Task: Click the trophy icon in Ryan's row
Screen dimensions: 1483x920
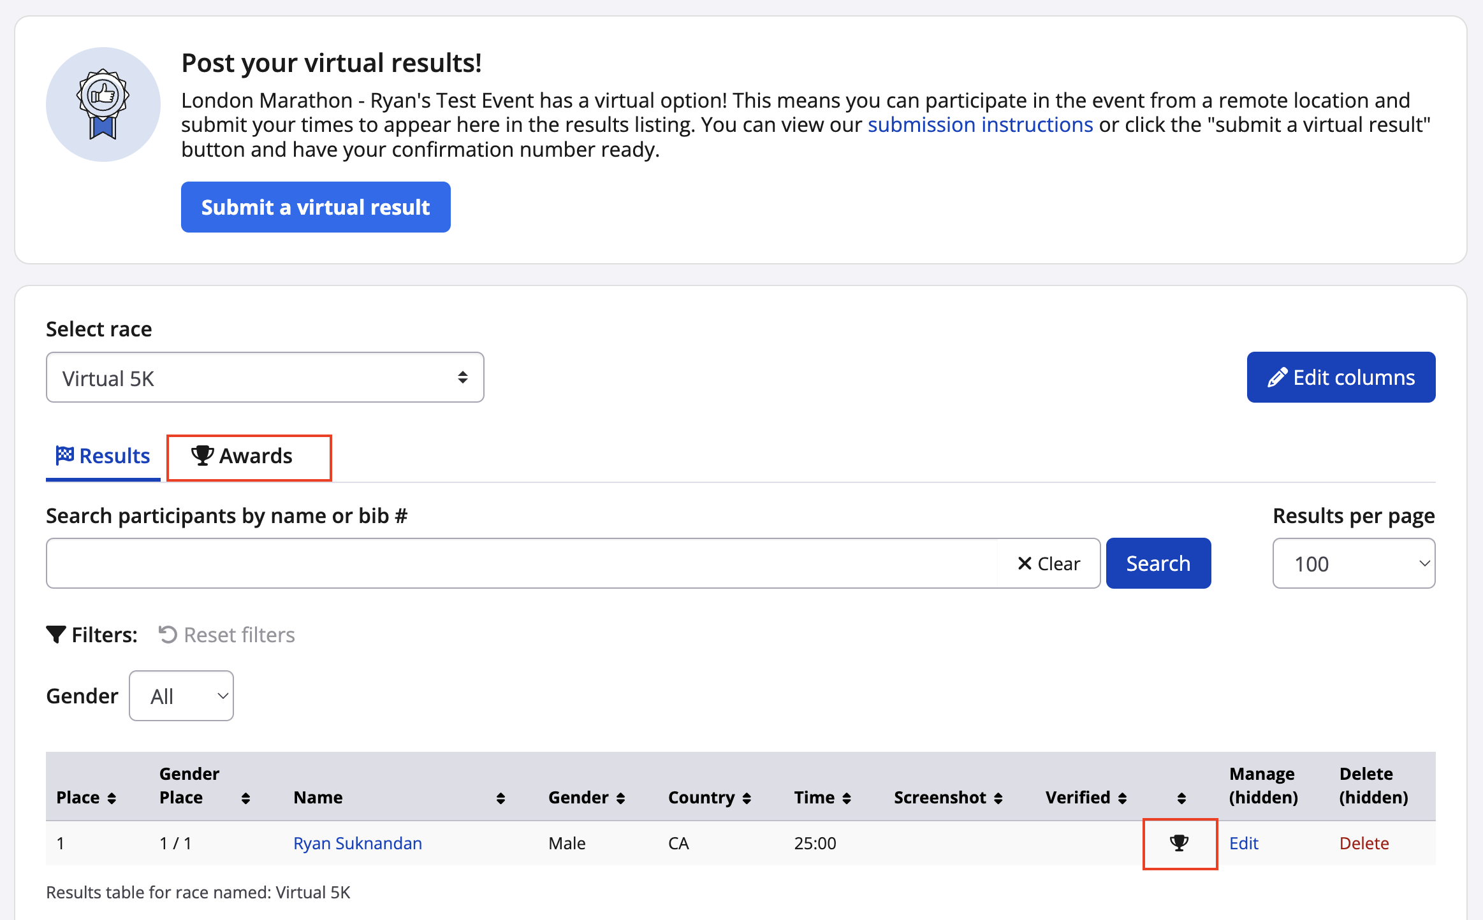Action: (x=1179, y=843)
